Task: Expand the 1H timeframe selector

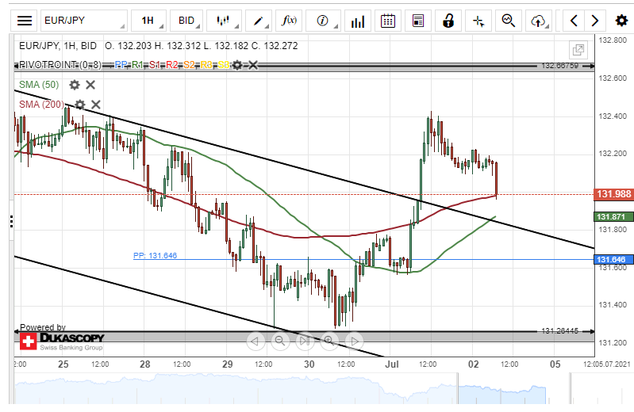Action: [x=152, y=21]
